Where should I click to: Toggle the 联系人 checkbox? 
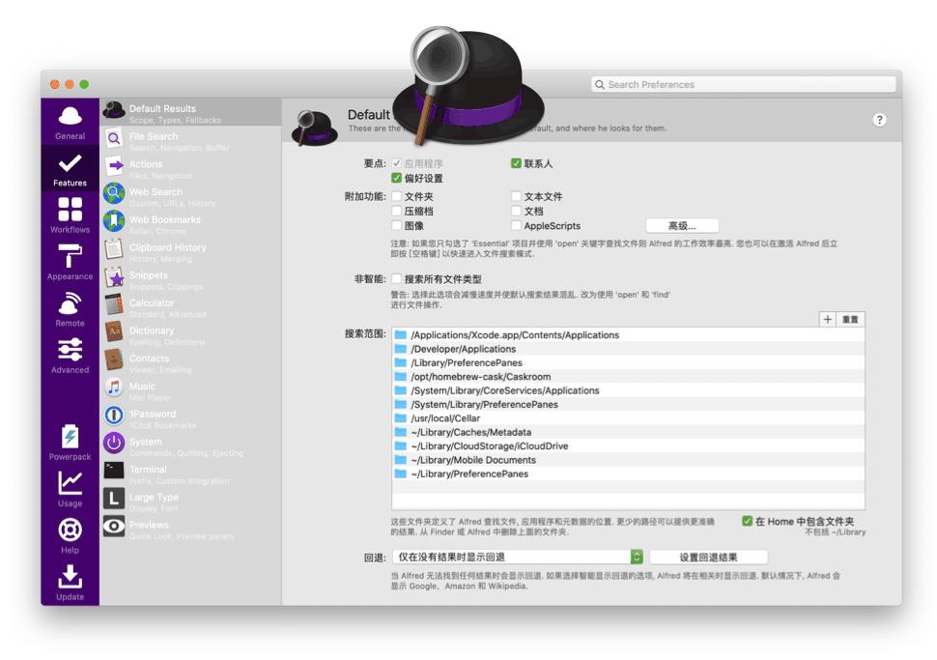[x=516, y=163]
